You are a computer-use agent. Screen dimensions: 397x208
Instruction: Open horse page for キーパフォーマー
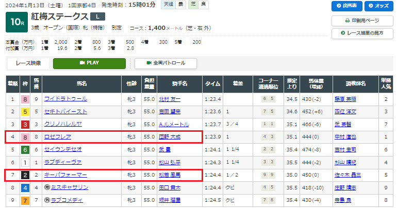pyautogui.click(x=65, y=175)
